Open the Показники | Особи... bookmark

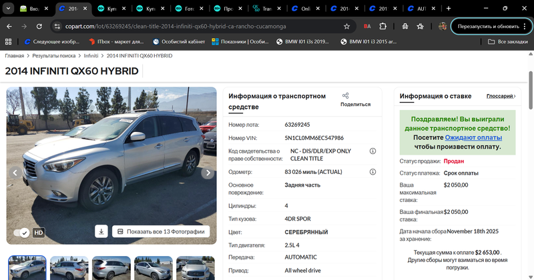[240, 41]
